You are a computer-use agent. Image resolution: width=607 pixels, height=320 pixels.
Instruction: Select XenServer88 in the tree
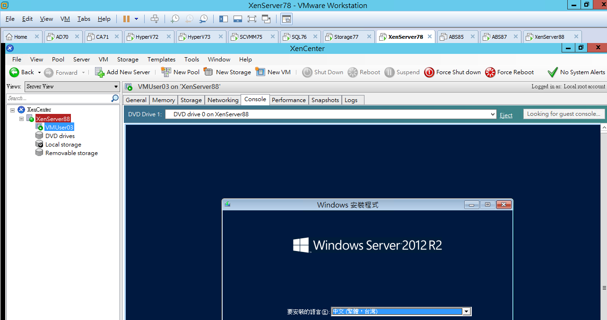(x=53, y=119)
